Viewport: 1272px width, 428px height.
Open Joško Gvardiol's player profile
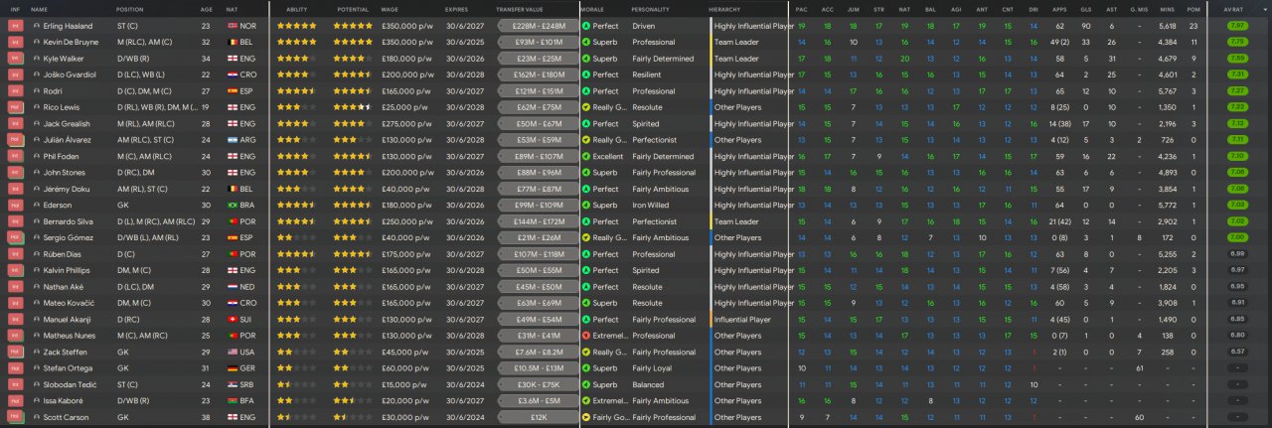[72, 74]
